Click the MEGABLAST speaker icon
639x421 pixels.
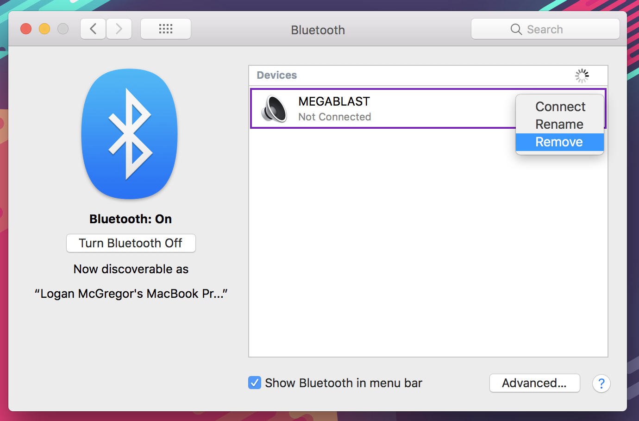(274, 109)
